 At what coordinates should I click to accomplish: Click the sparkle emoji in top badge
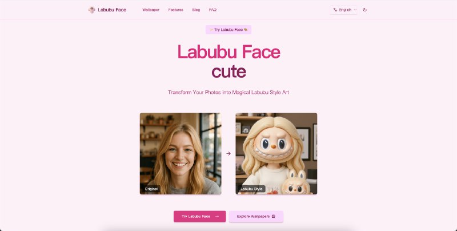211,30
